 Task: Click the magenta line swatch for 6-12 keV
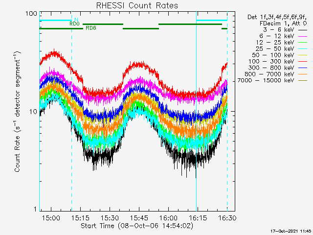click(x=303, y=36)
